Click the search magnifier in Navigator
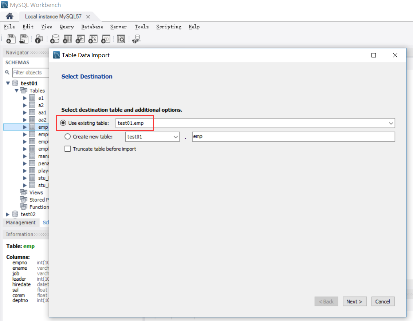Screen dimensions: 413x321 (x=7, y=72)
